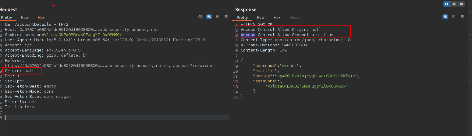Open hamburger options menu in Response panel
472x136 pixels.
(x=462, y=17)
